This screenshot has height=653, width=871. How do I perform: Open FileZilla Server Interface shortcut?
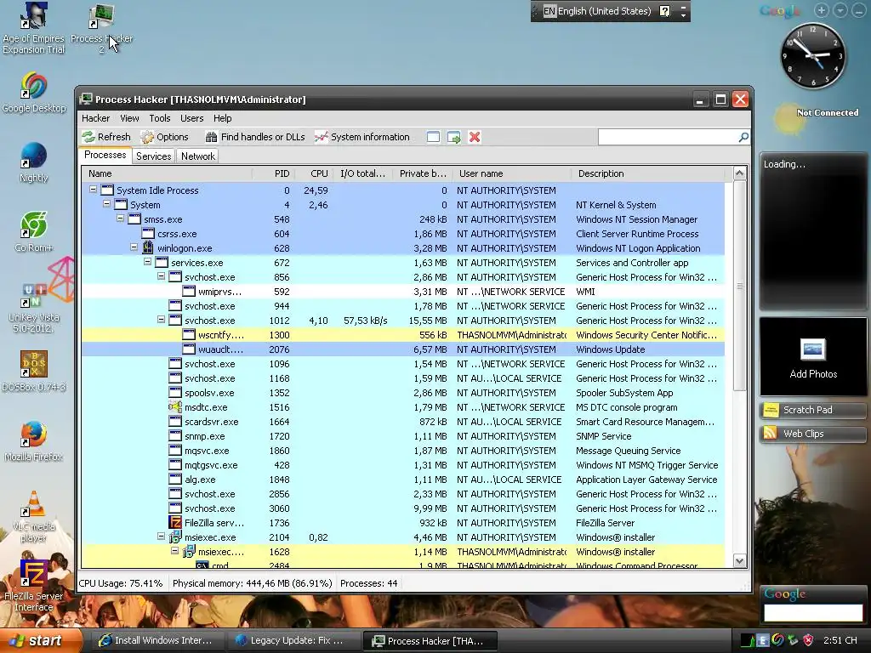[x=34, y=586]
